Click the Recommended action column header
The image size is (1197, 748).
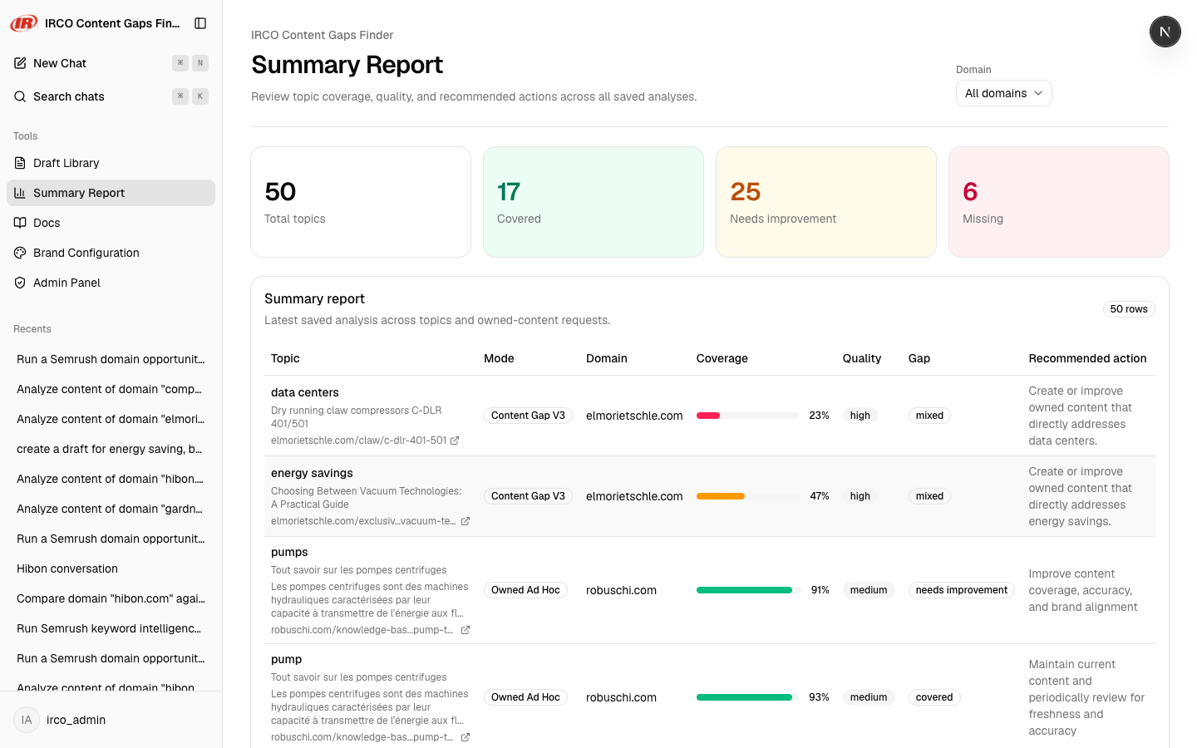[1087, 358]
